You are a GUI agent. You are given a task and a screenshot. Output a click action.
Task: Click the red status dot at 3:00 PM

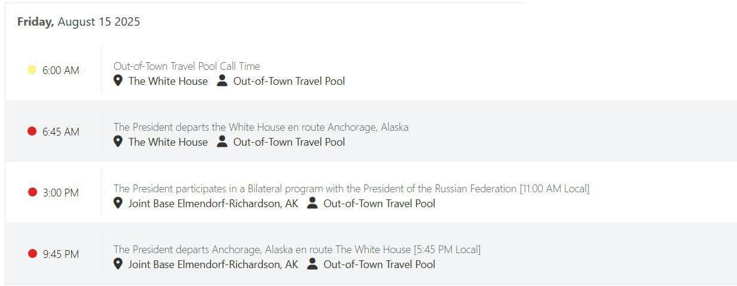point(32,192)
